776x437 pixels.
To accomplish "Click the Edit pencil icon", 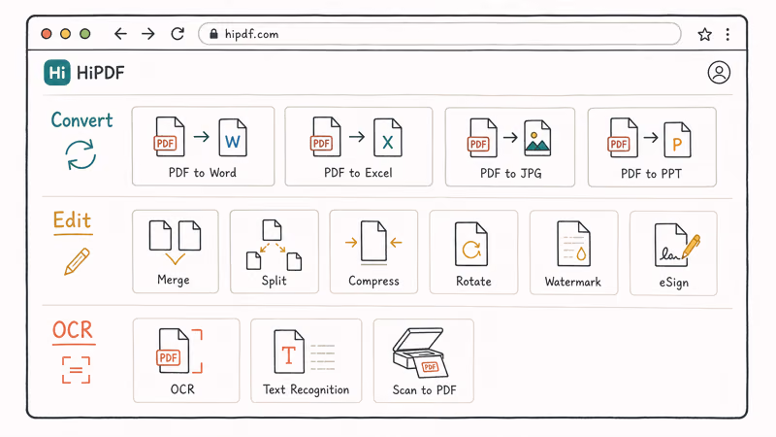I will 77,261.
